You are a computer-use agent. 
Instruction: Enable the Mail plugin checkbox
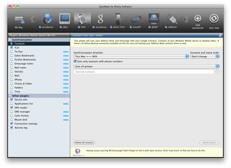coord(12,76)
